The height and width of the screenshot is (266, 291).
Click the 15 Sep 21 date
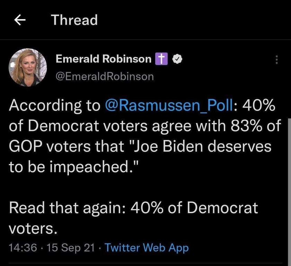pyautogui.click(x=71, y=248)
